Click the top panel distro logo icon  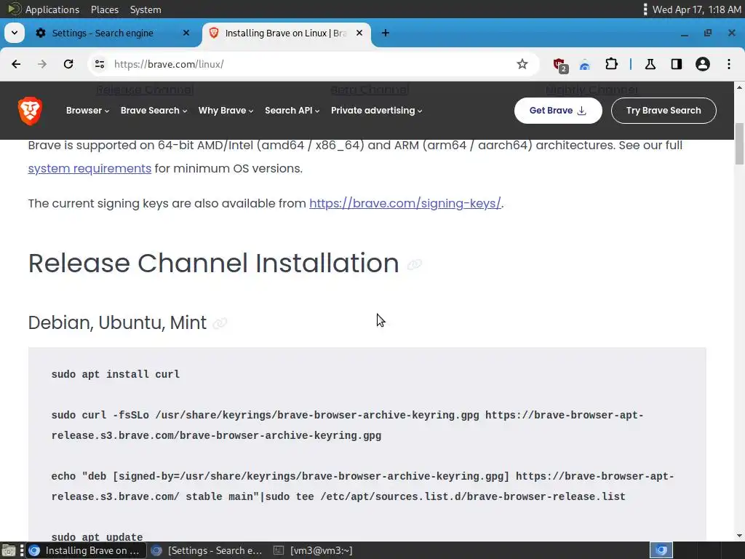tap(15, 9)
